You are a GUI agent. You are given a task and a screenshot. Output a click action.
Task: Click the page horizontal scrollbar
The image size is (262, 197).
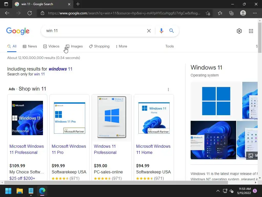pyautogui.click(x=116, y=182)
